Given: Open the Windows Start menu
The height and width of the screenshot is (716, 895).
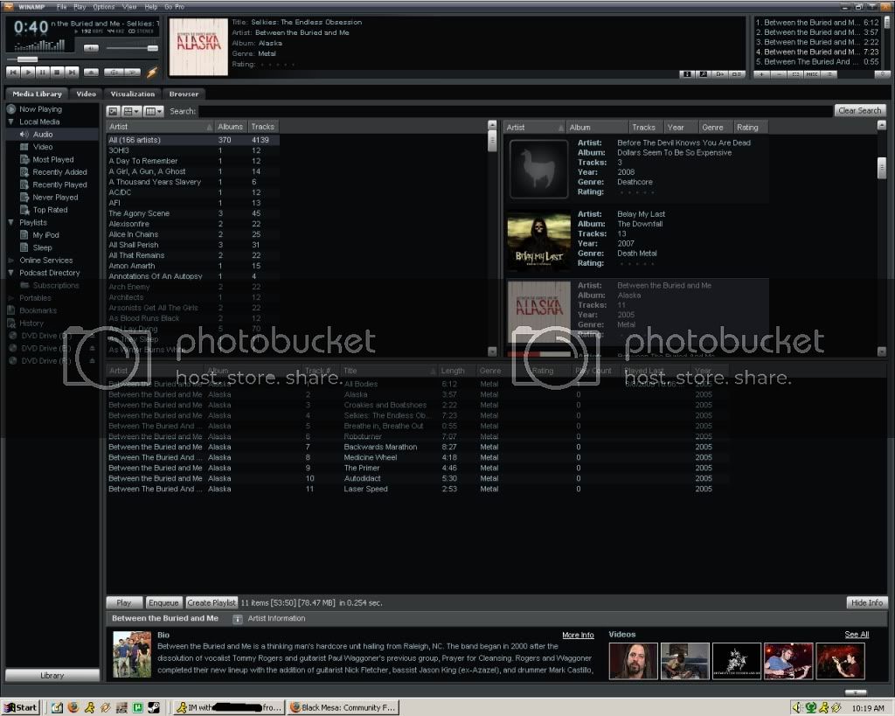Looking at the screenshot, I should click(20, 707).
